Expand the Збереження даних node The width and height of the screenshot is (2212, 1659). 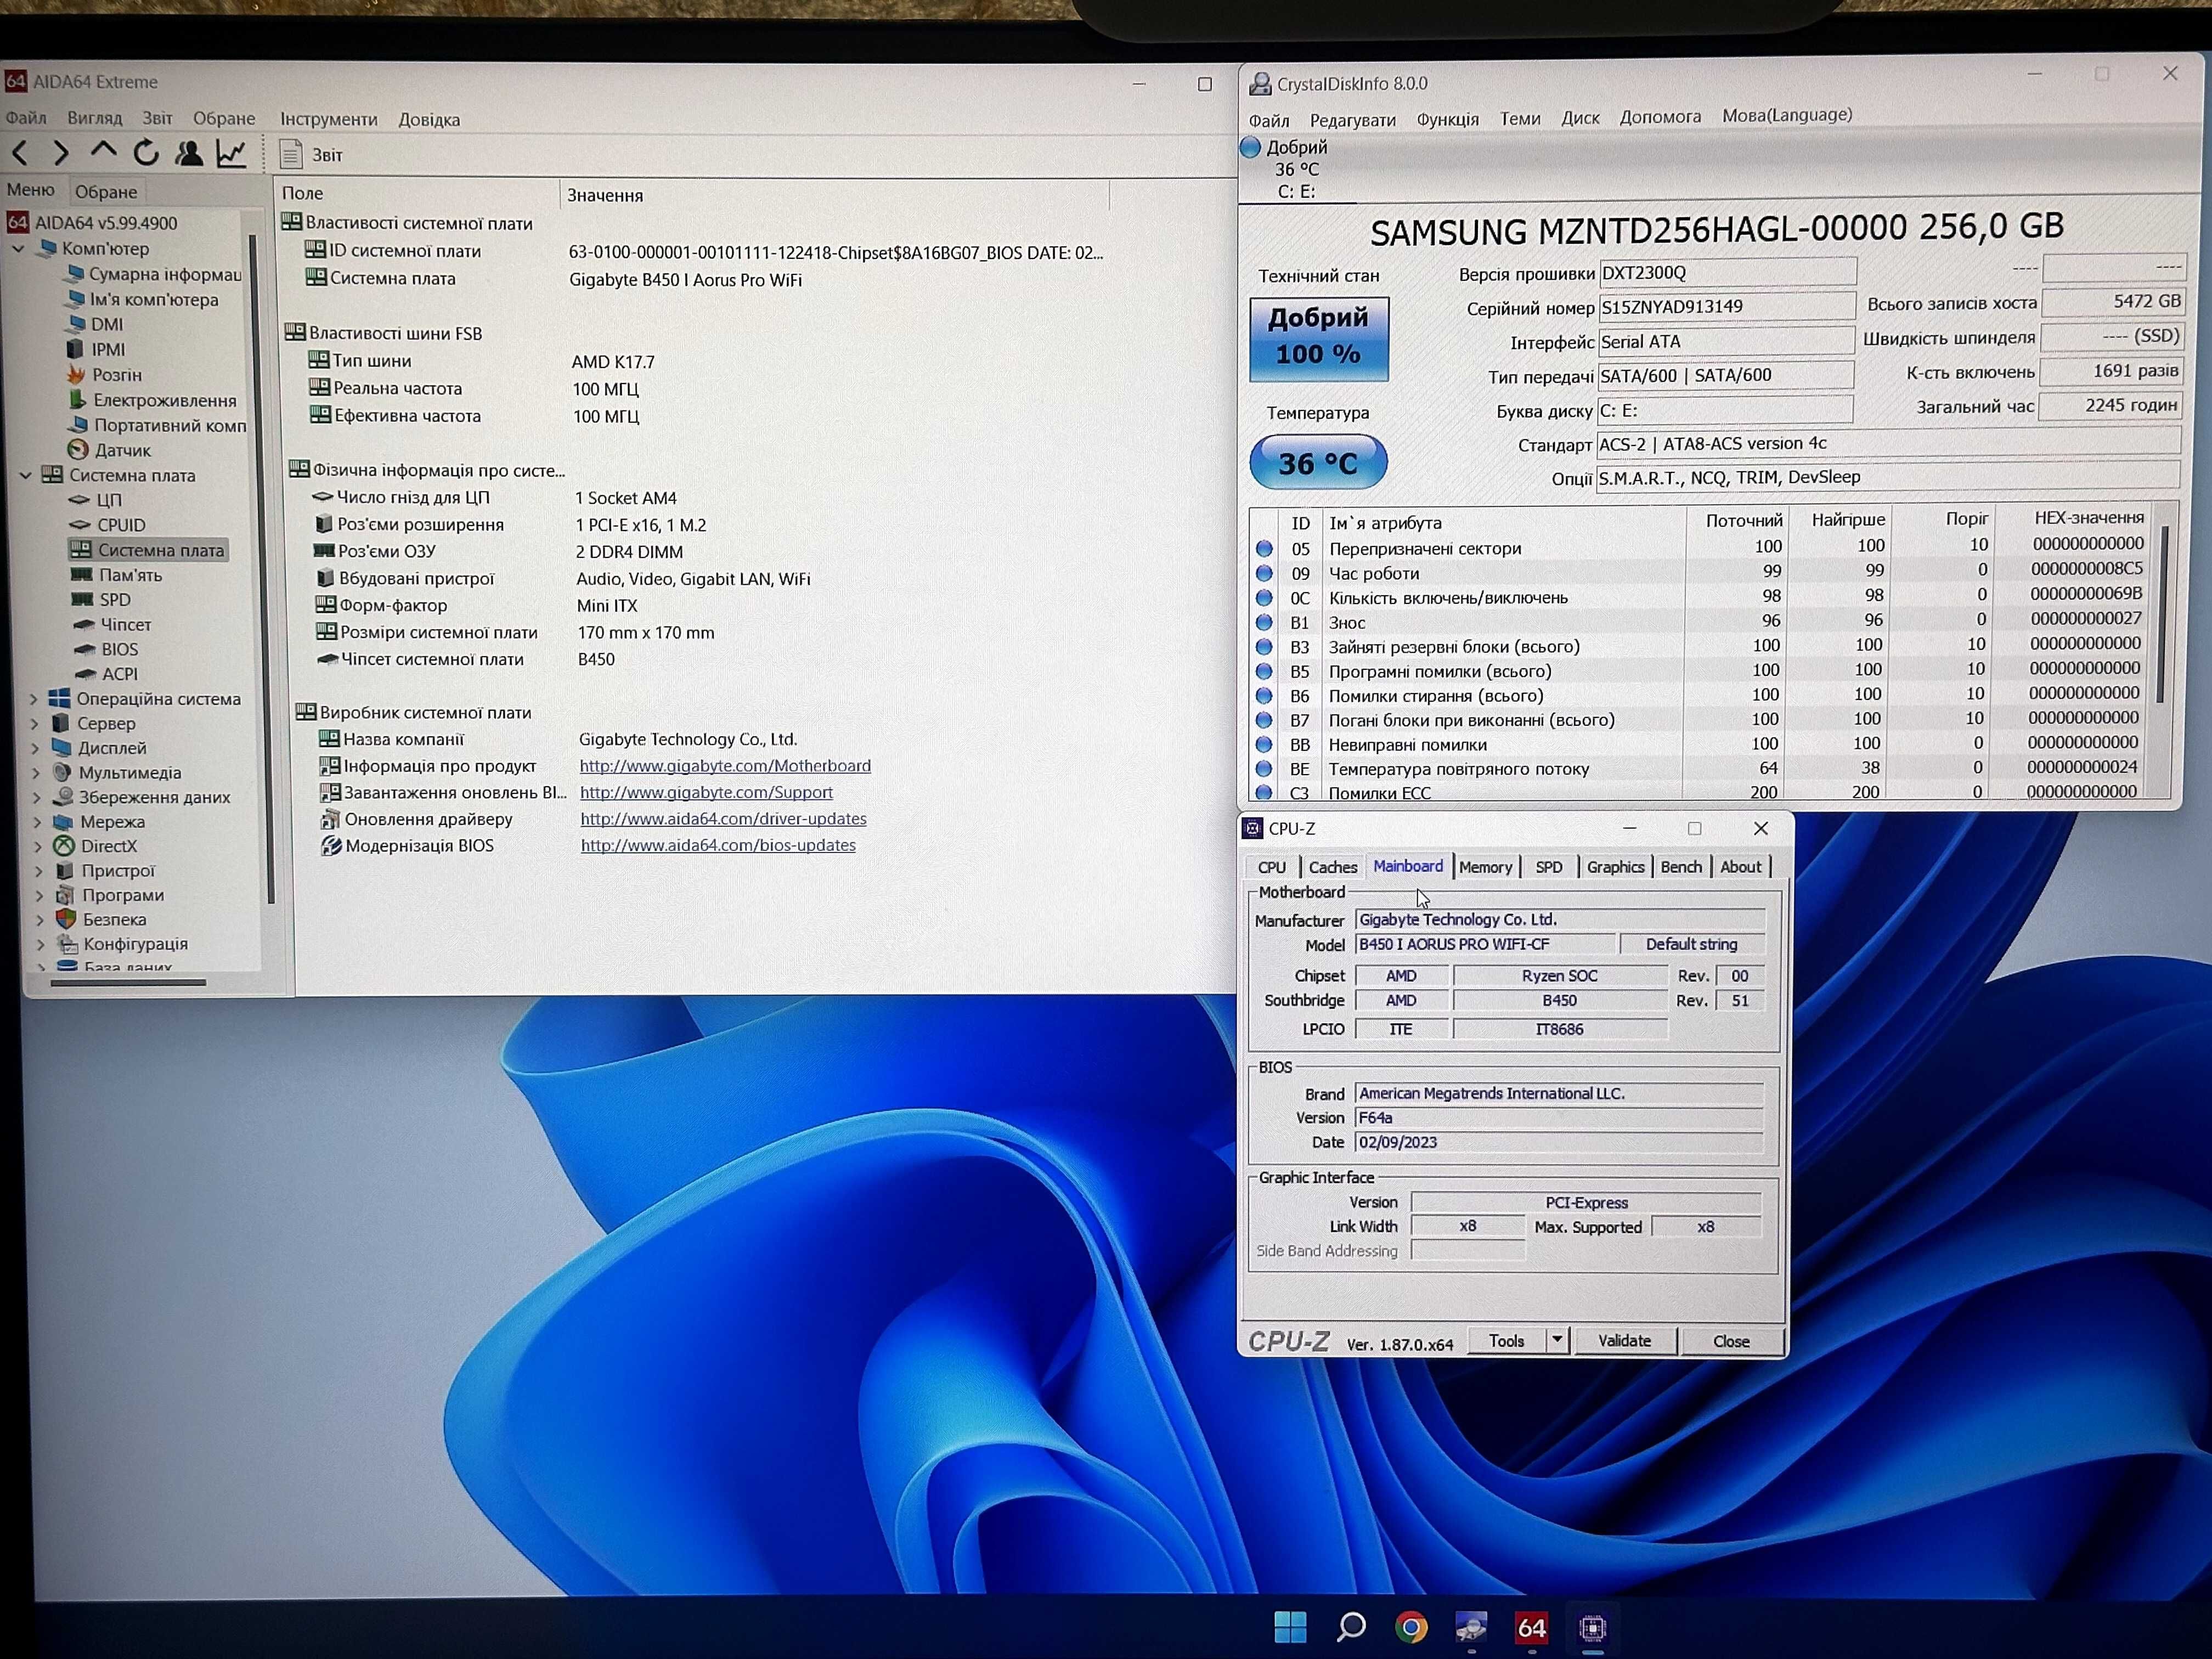point(37,797)
